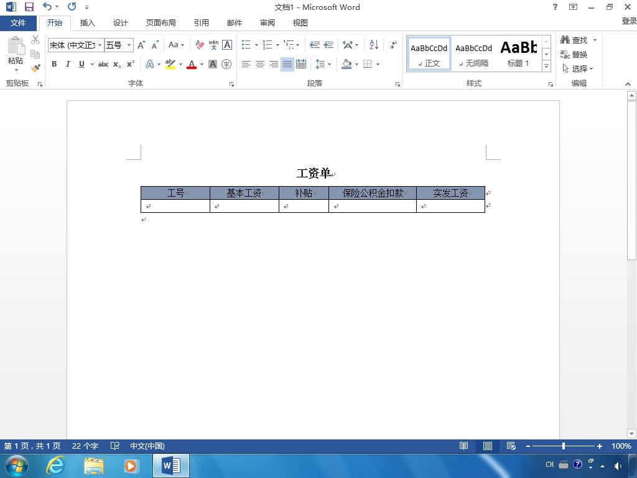
Task: Clear all formatting with eraser icon
Action: pos(200,45)
